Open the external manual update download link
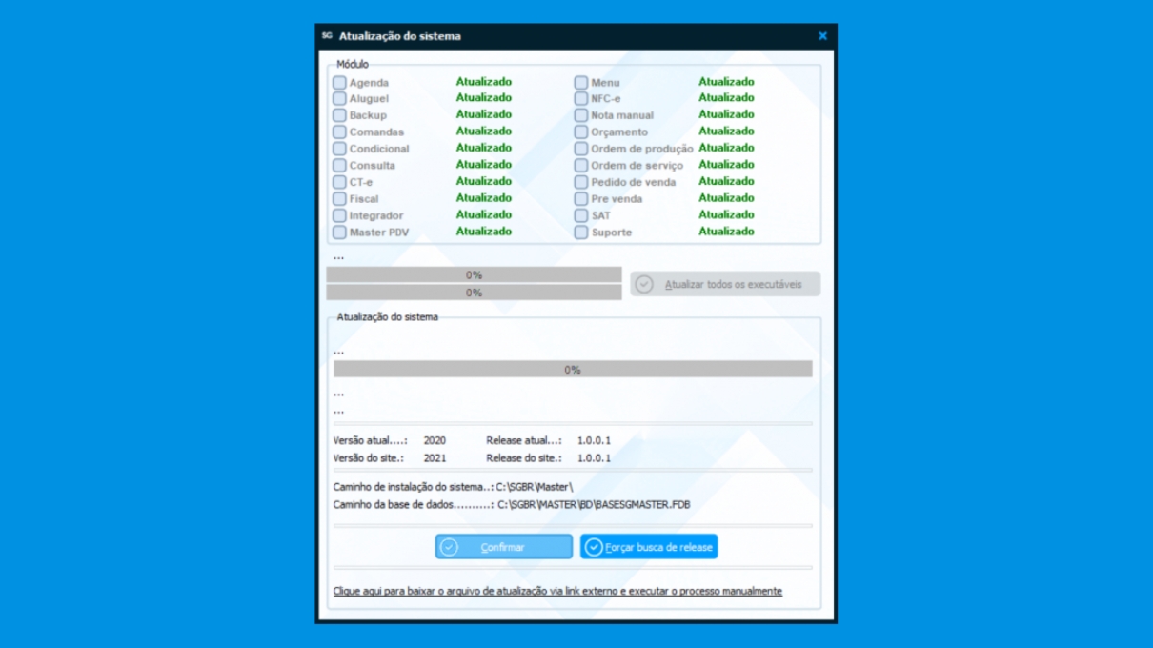The width and height of the screenshot is (1153, 648). tap(557, 591)
